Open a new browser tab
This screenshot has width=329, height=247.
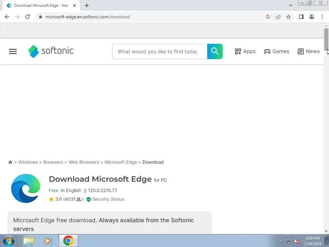pos(87,5)
